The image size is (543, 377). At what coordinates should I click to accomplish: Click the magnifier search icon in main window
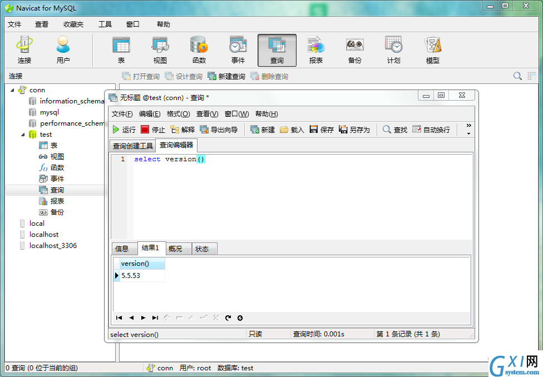(x=517, y=76)
